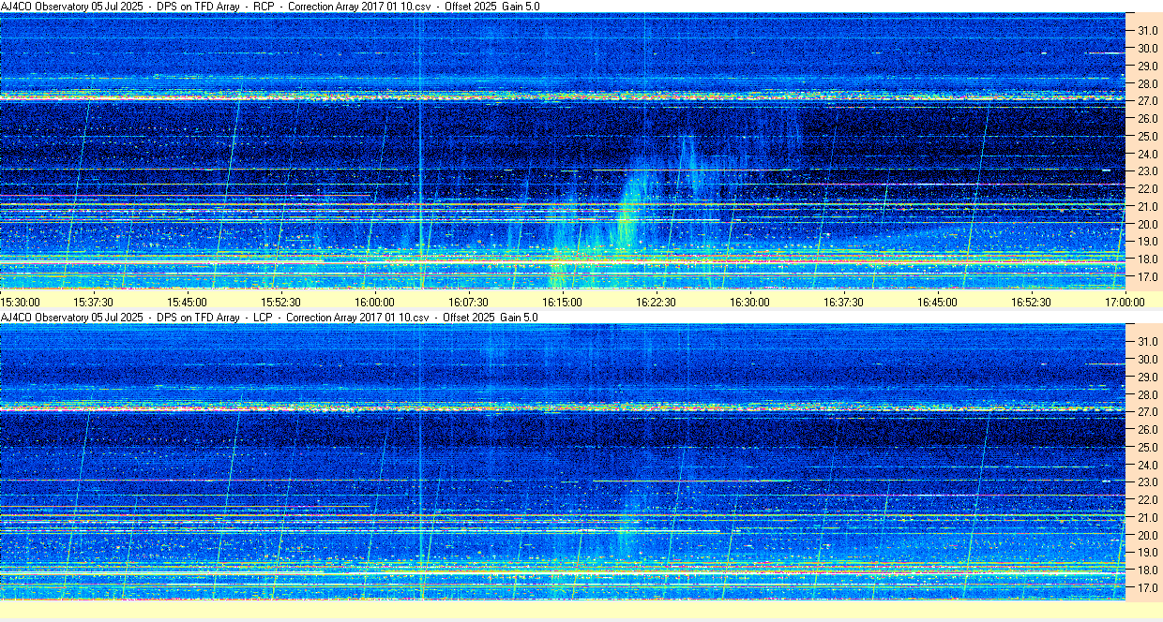The width and height of the screenshot is (1163, 622).
Task: Select the 23.0 frequency label in RCP panel
Action: click(x=1148, y=171)
